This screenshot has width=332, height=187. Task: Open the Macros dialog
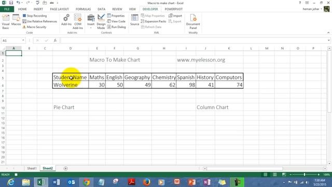(x=16, y=20)
